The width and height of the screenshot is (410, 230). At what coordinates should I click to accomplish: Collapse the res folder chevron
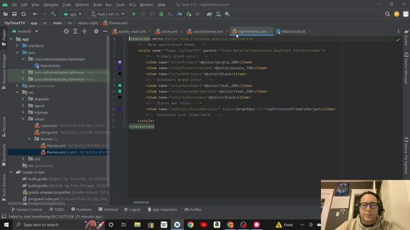17,92
